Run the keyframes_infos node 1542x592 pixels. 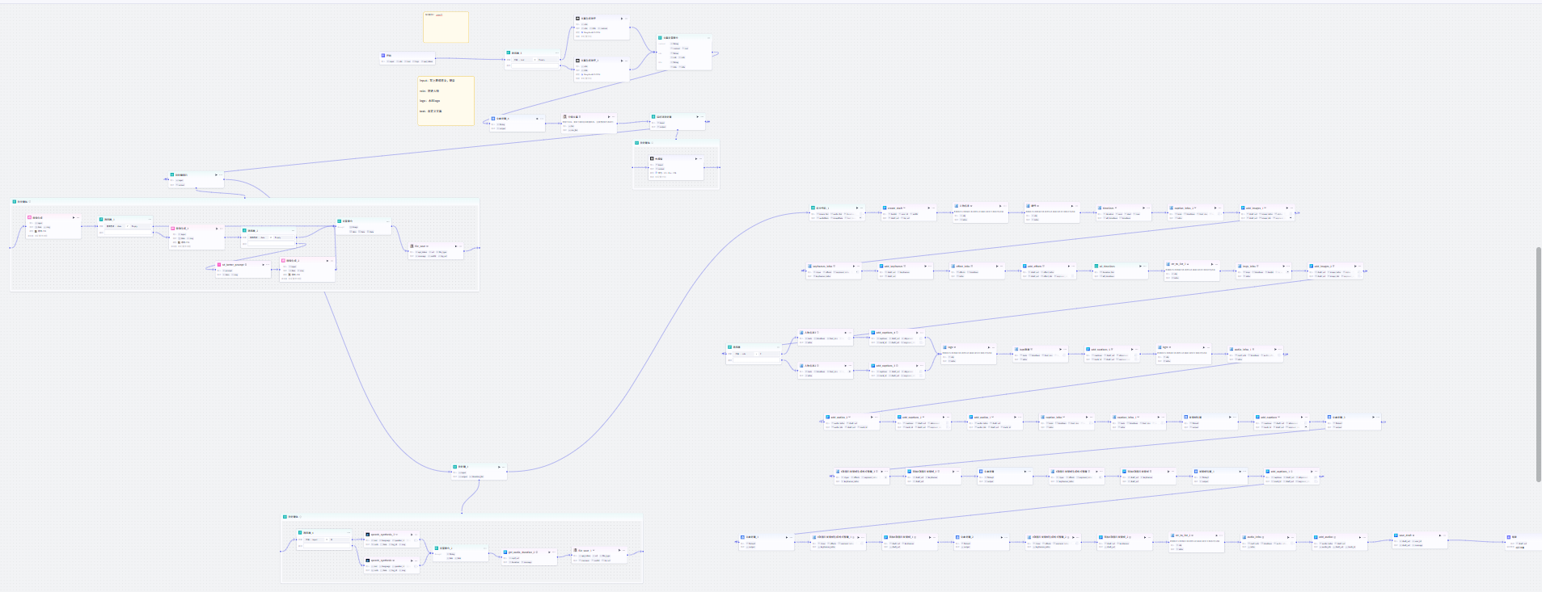point(854,266)
